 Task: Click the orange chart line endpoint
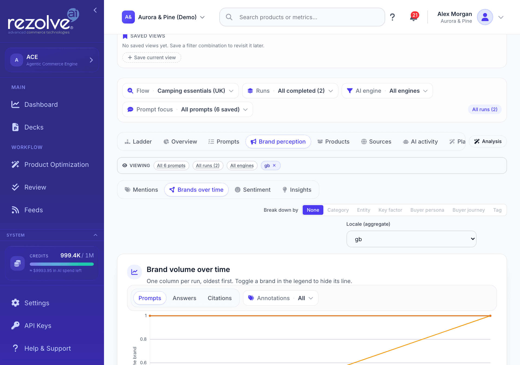pyautogui.click(x=490, y=316)
